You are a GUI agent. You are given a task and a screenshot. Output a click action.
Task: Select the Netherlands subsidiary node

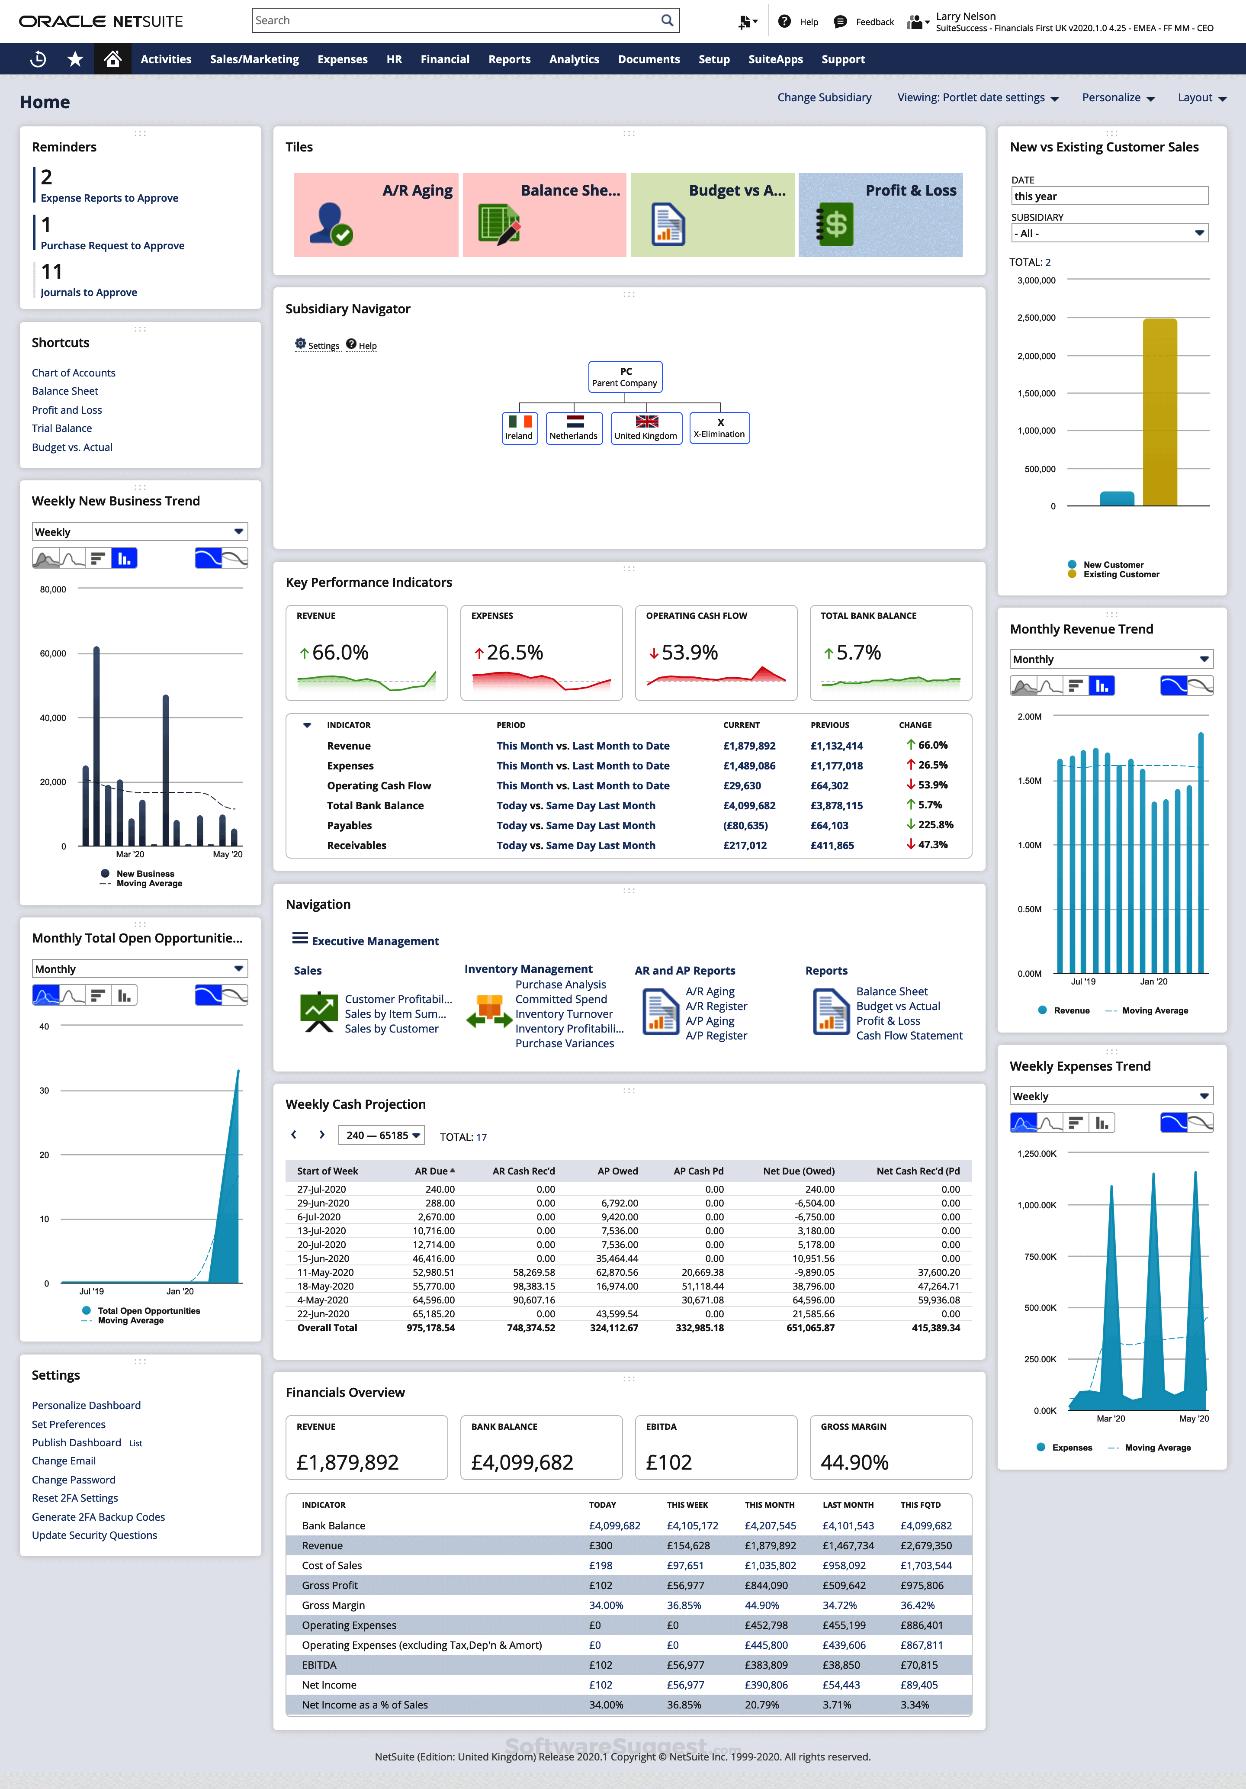574,428
